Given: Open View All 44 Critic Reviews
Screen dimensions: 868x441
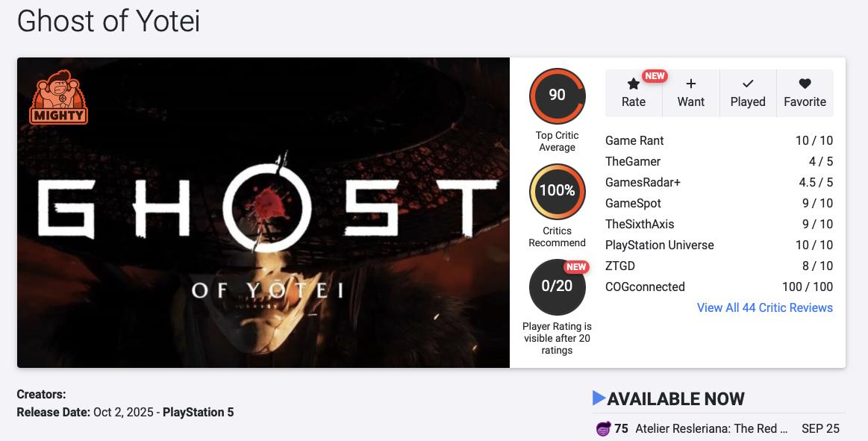Looking at the screenshot, I should [x=764, y=307].
